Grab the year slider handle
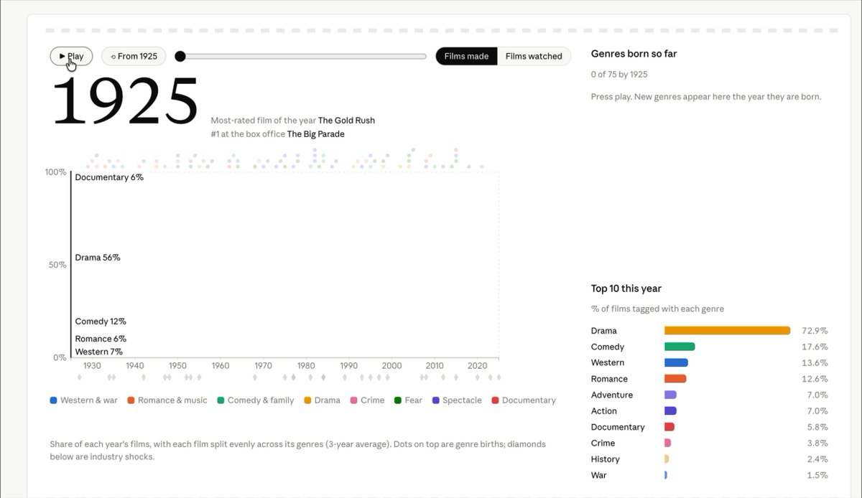This screenshot has height=498, width=862. coord(180,56)
